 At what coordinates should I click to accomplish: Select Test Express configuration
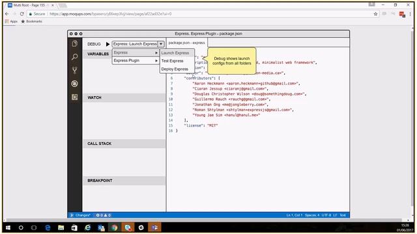[x=177, y=60]
